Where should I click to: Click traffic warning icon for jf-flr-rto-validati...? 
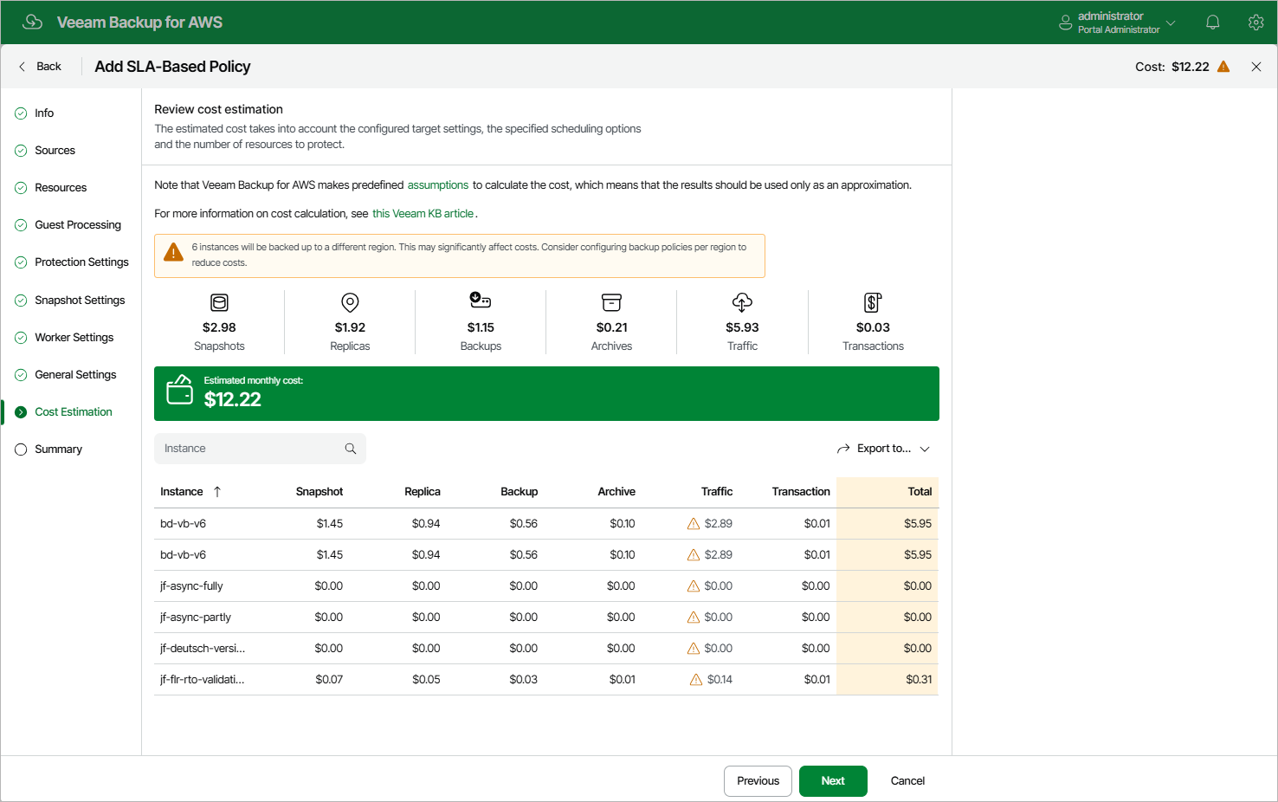696,680
